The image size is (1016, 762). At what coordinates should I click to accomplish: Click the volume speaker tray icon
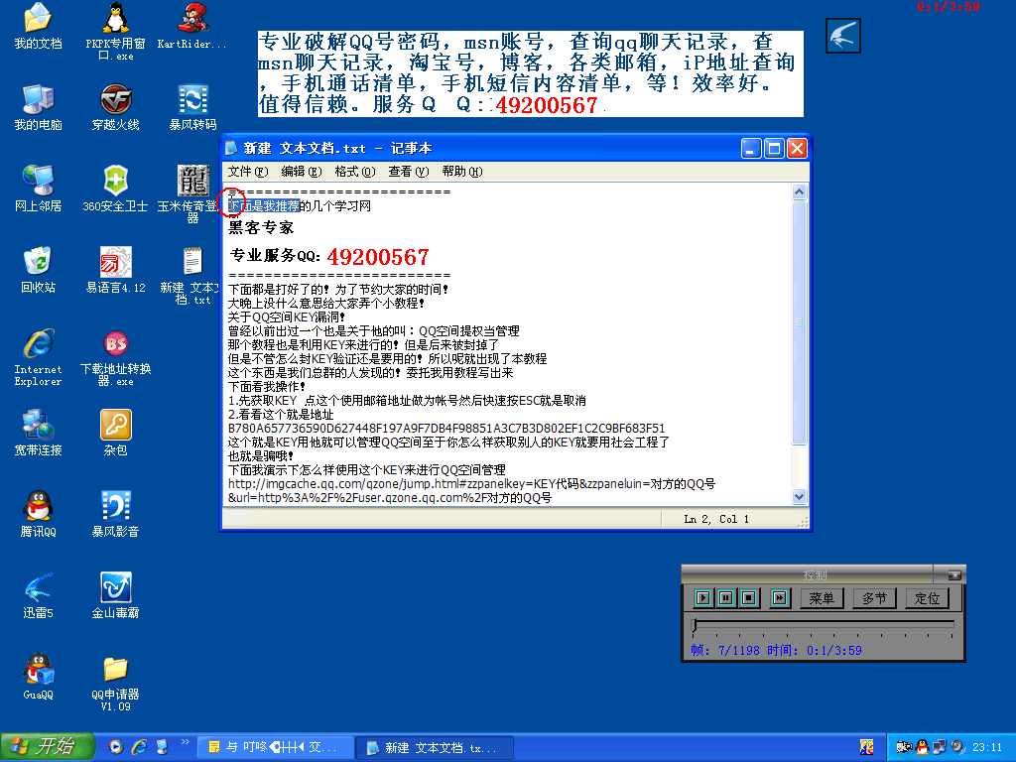coord(957,747)
